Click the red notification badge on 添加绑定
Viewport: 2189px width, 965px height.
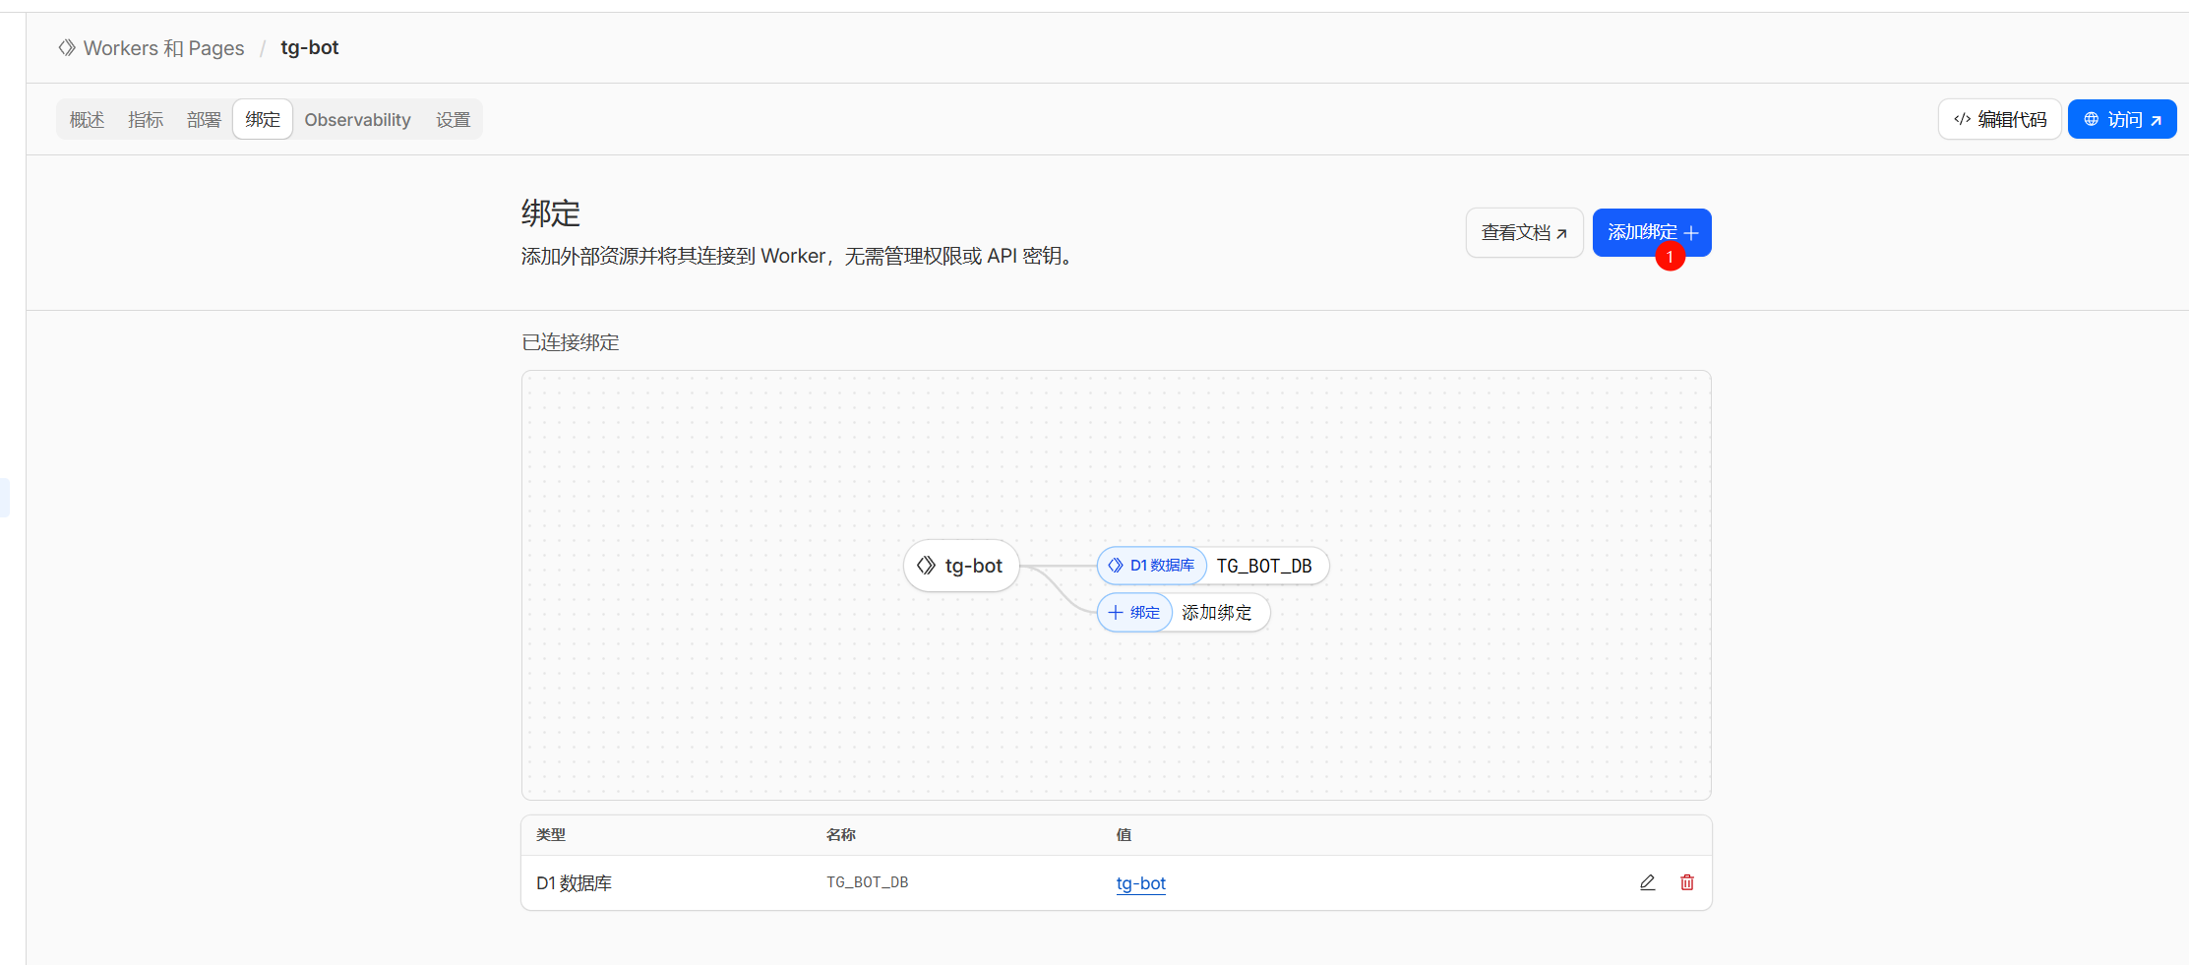coord(1670,257)
